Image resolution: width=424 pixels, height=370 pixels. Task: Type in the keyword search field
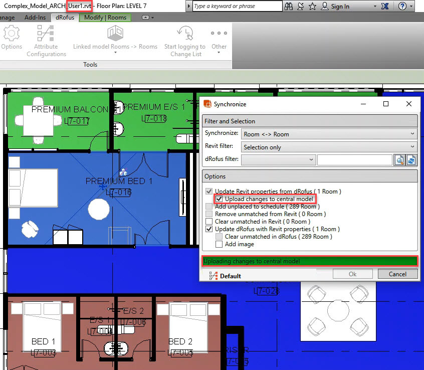pyautogui.click(x=236, y=6)
